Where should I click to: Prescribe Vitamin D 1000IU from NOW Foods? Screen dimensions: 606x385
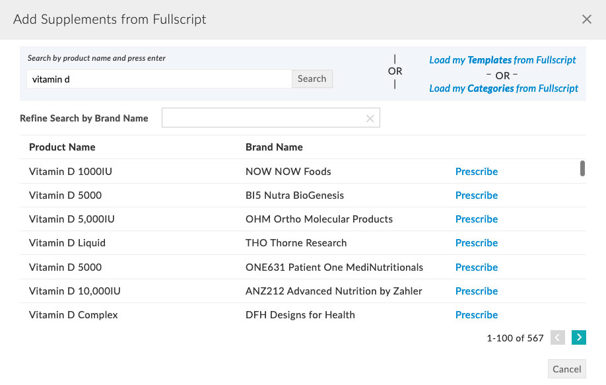pos(477,171)
